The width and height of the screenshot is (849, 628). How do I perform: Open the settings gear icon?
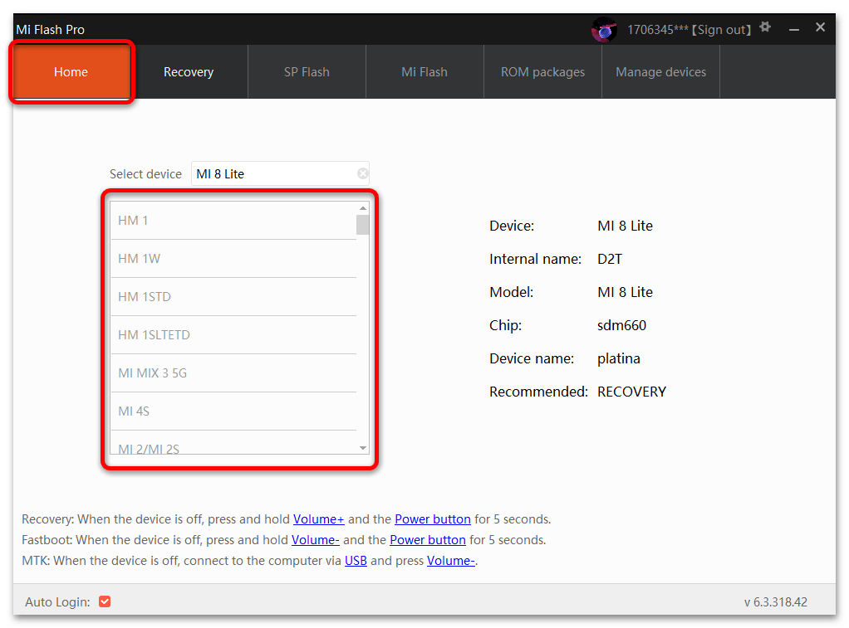coord(764,27)
